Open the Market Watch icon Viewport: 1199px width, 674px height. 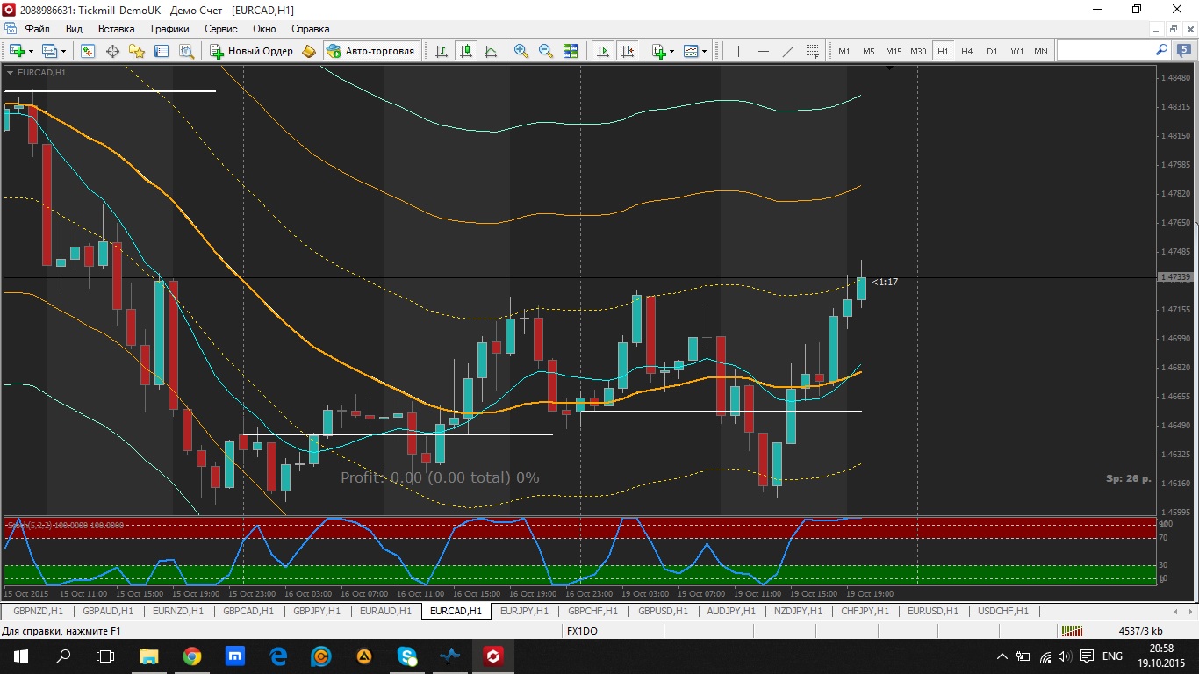(87, 51)
